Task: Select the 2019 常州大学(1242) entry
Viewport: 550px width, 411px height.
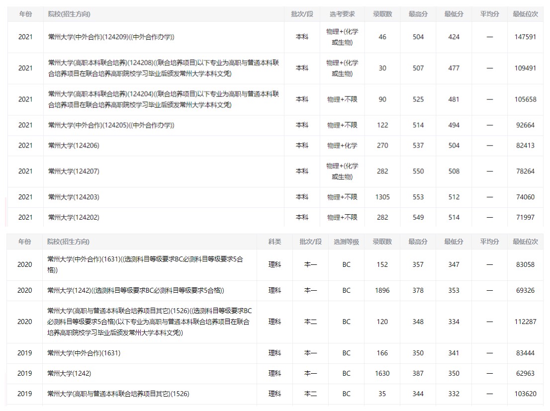Action: (x=69, y=373)
